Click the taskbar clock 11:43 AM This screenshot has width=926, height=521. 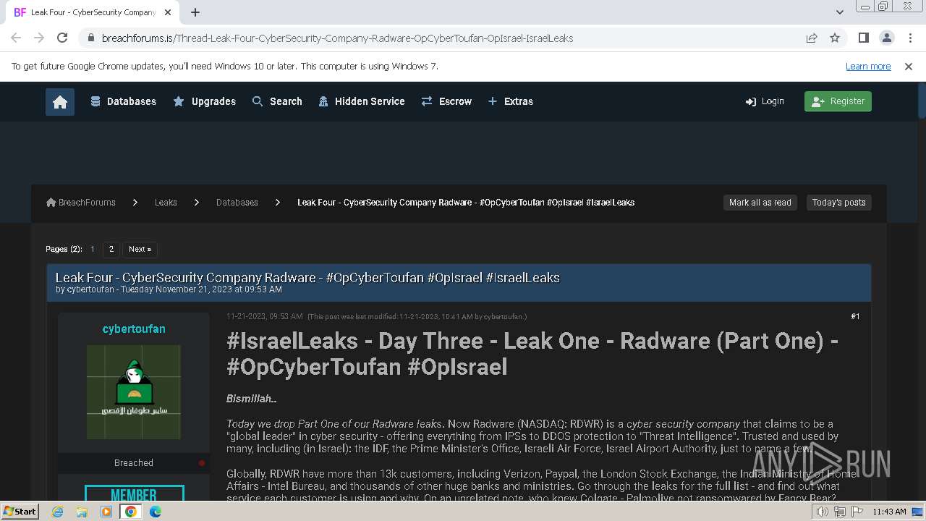(889, 512)
